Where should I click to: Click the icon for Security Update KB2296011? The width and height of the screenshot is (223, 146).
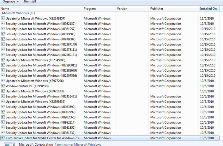coord(3,65)
